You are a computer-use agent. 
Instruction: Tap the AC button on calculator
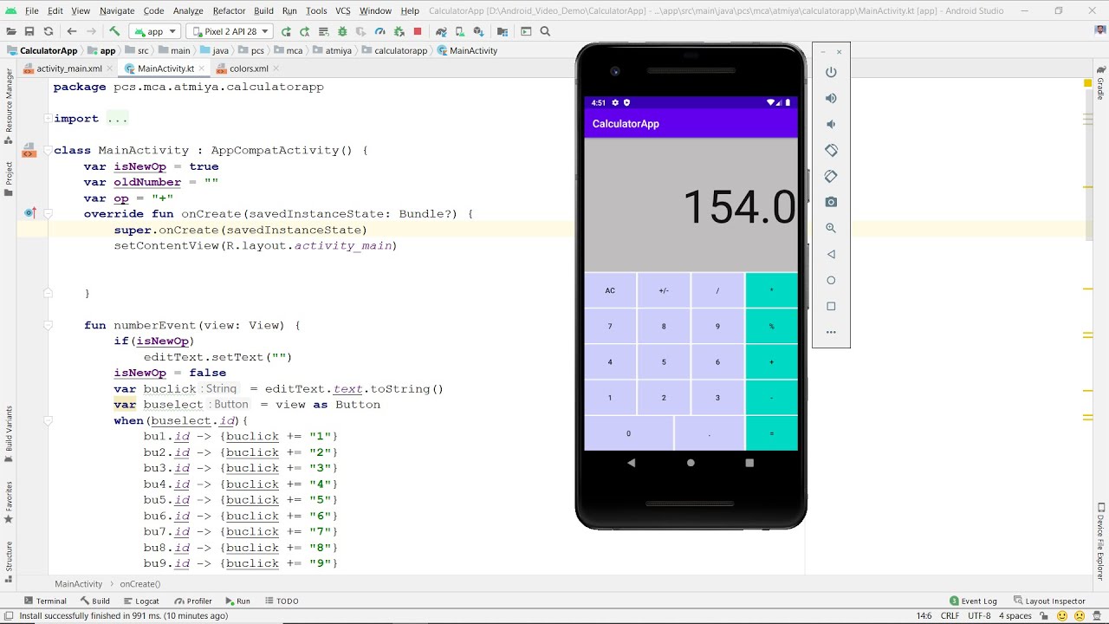tap(610, 290)
